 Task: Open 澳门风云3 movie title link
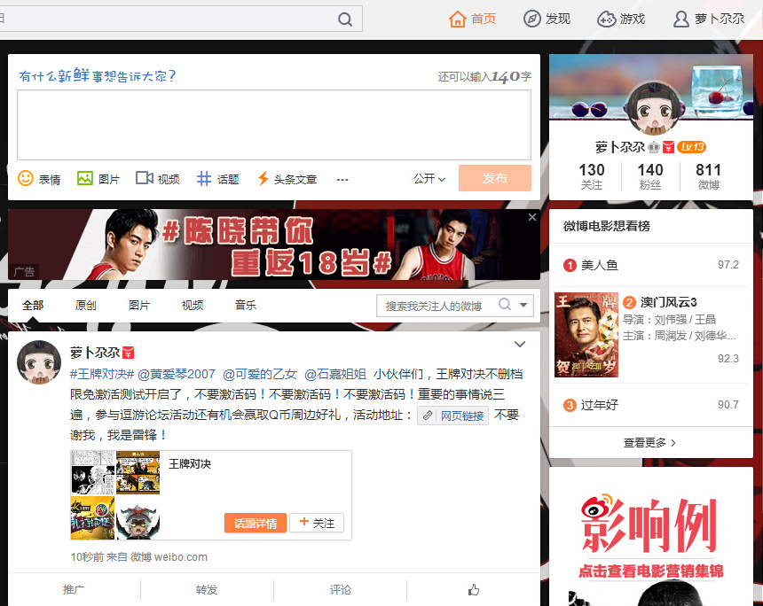pyautogui.click(x=669, y=302)
